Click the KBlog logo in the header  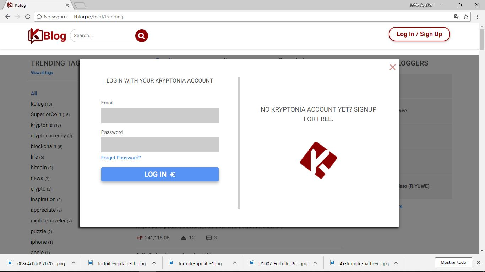[47, 36]
